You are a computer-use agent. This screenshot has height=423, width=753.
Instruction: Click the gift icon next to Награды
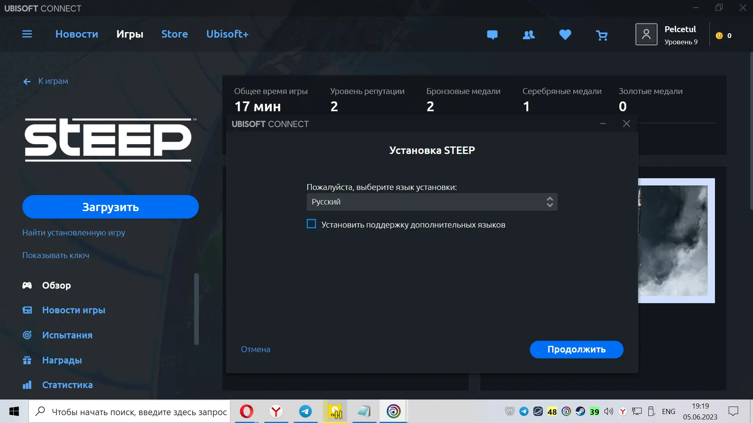[x=27, y=360]
